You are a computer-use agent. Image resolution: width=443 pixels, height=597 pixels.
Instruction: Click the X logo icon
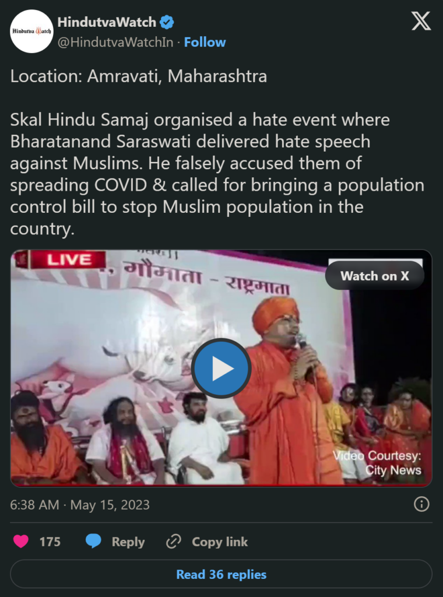point(421,21)
